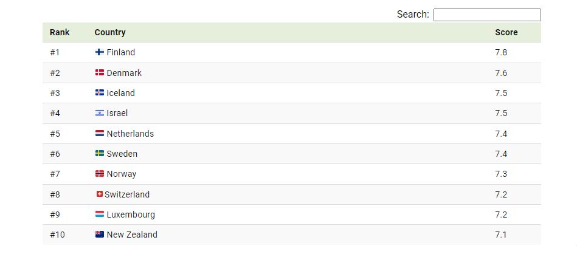The height and width of the screenshot is (254, 577).
Task: Click Denmark's 7.6 score cell
Action: [x=501, y=73]
